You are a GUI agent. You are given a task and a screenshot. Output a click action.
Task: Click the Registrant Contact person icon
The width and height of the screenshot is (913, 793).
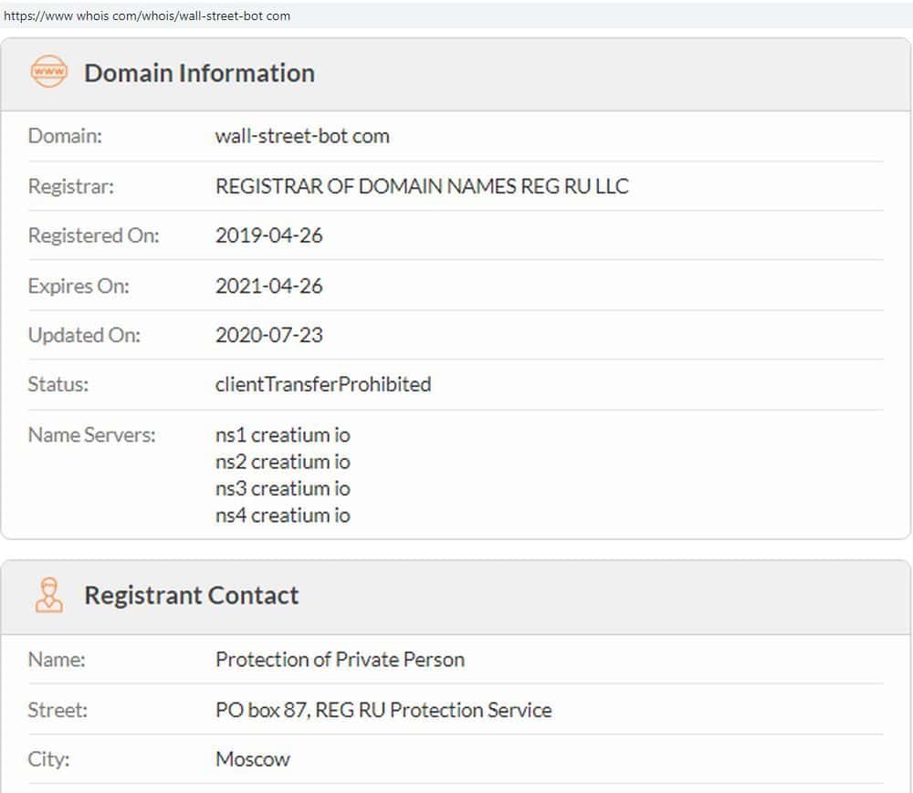click(48, 595)
